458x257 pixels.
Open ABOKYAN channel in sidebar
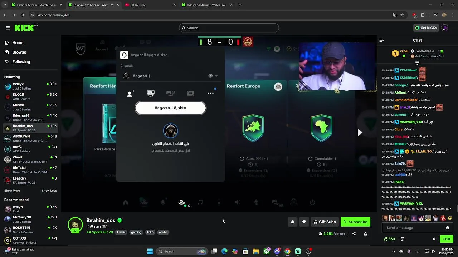30,138
